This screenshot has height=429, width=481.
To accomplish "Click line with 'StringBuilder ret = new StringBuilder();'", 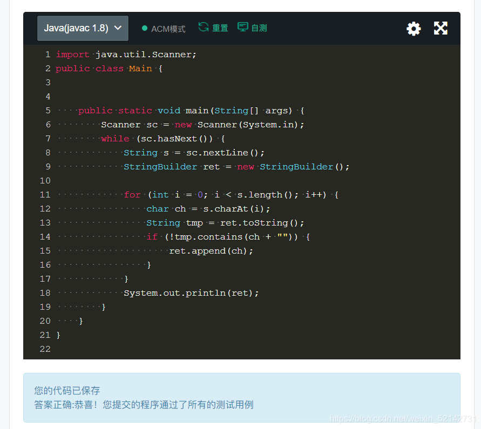I will click(x=236, y=167).
